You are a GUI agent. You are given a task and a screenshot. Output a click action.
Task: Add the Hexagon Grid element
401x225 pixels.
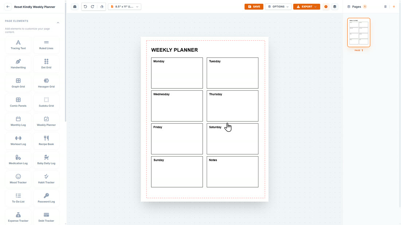[x=46, y=83]
